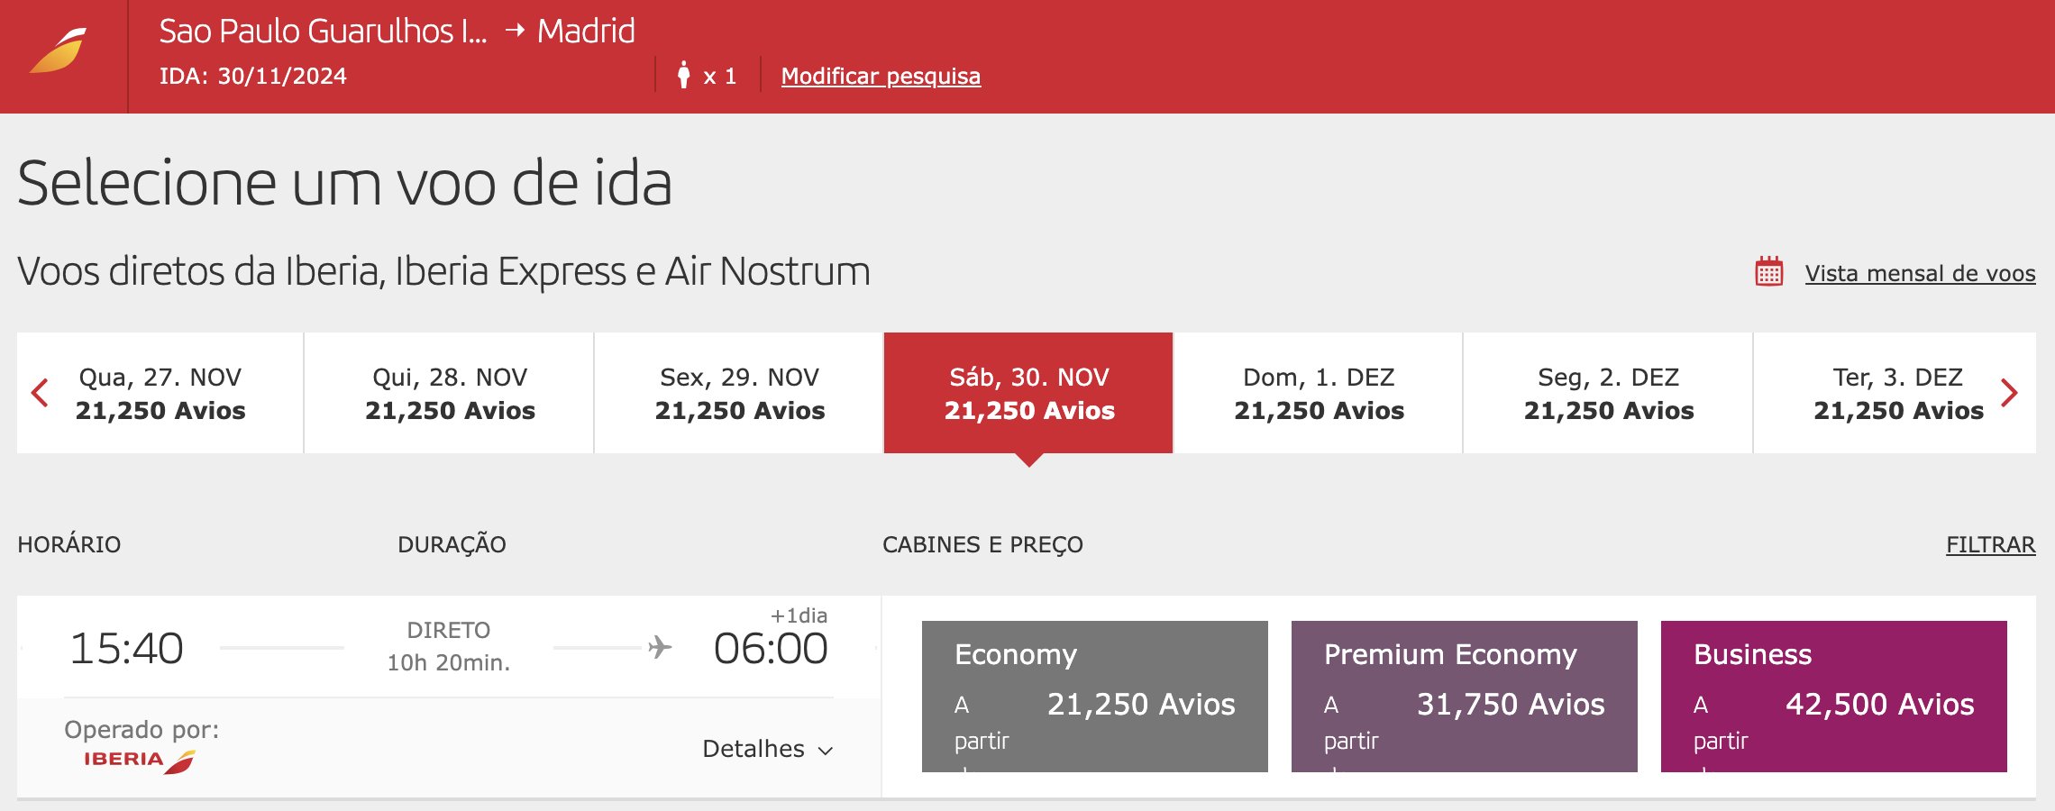Screen dimensions: 2055x811
Task: Click FILTRAR to filter flights
Action: tap(1990, 544)
